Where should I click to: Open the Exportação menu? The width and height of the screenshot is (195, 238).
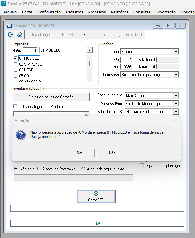[x=165, y=12]
